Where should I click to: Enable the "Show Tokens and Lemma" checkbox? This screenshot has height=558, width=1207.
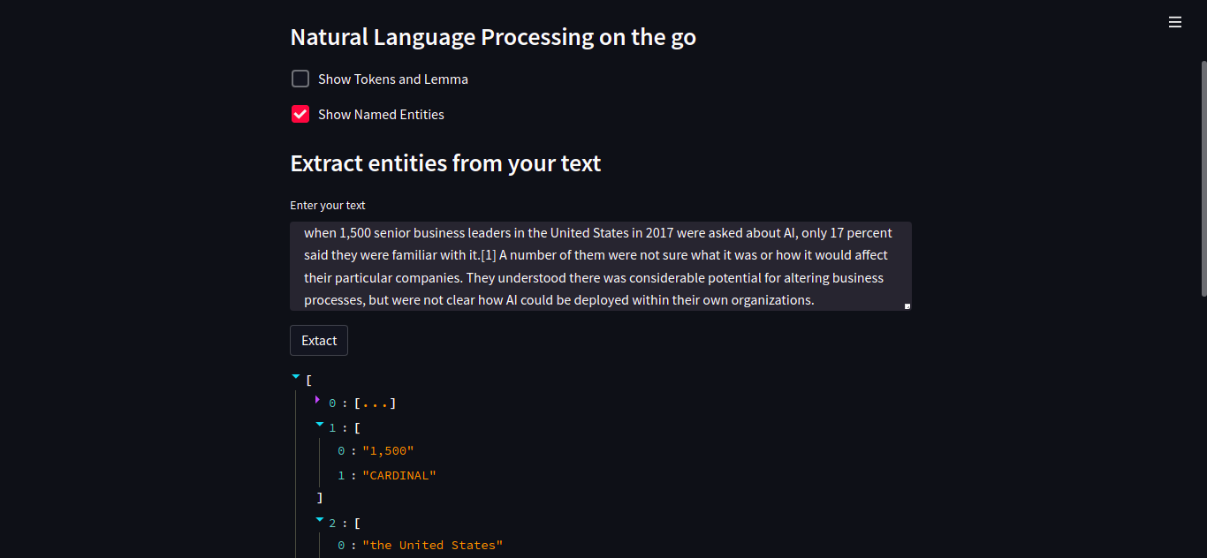(x=300, y=78)
